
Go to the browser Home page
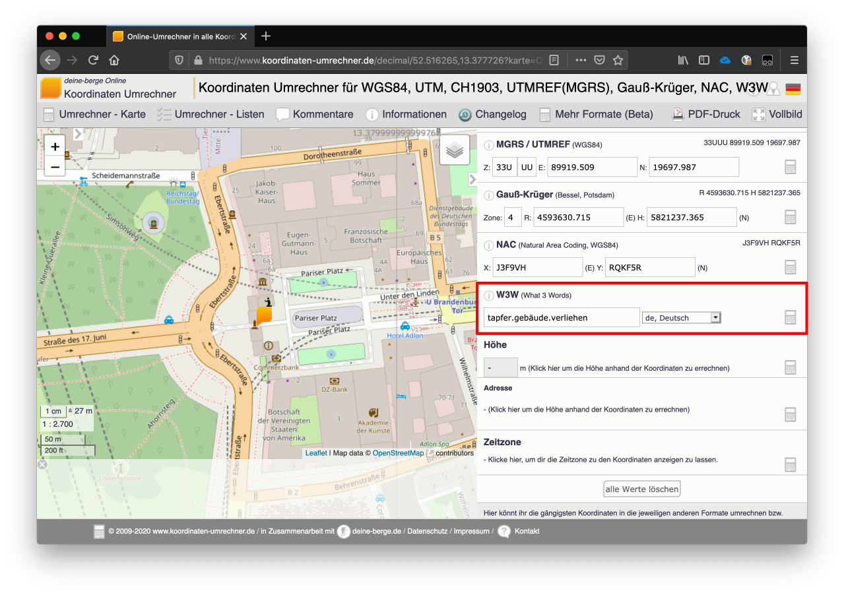[x=114, y=60]
